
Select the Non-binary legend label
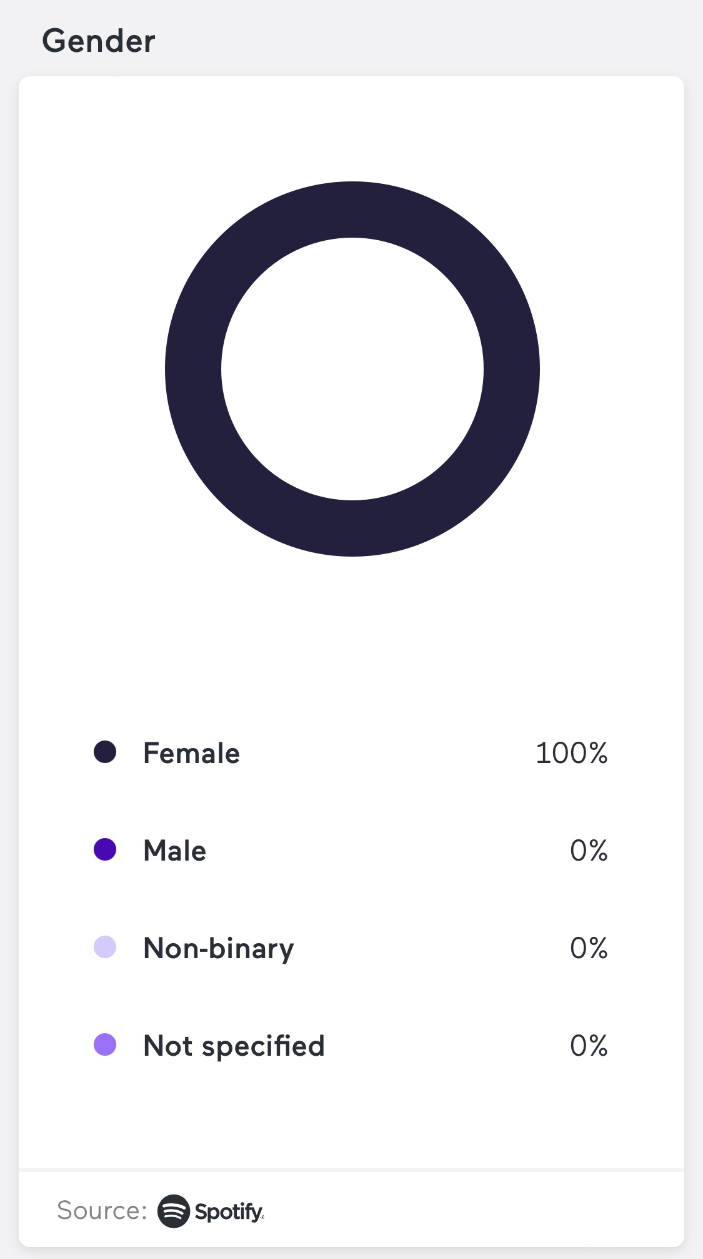point(219,948)
